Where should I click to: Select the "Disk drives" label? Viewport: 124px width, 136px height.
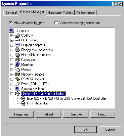pyautogui.click(x=29, y=40)
